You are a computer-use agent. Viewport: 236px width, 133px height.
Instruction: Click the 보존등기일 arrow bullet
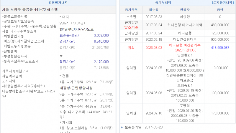(122, 127)
